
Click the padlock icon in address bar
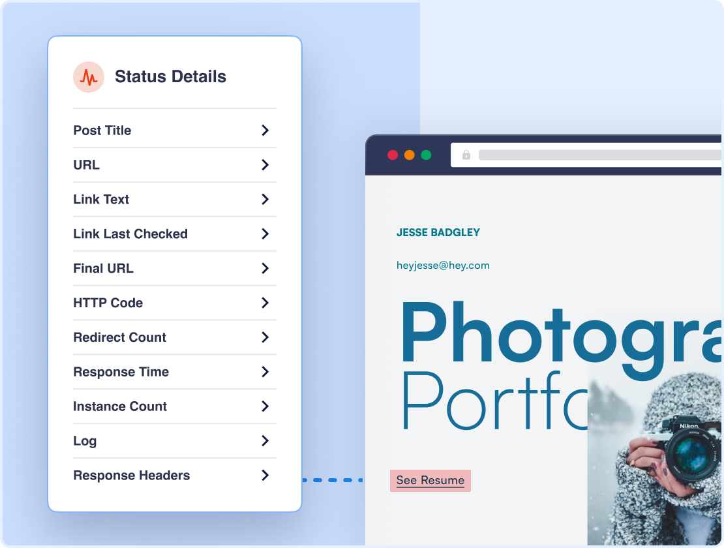coord(466,155)
